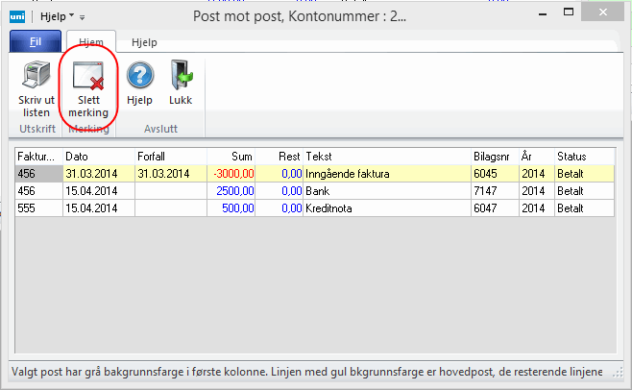Click the Forfall column header
The image size is (632, 390).
[169, 156]
